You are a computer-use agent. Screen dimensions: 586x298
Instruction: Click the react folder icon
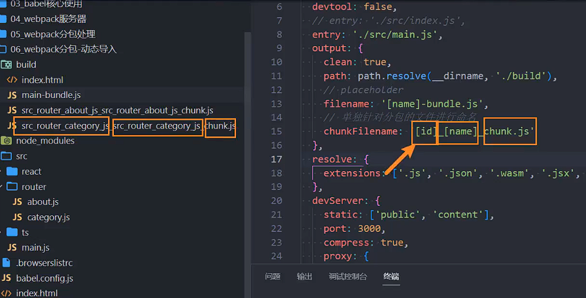point(12,171)
